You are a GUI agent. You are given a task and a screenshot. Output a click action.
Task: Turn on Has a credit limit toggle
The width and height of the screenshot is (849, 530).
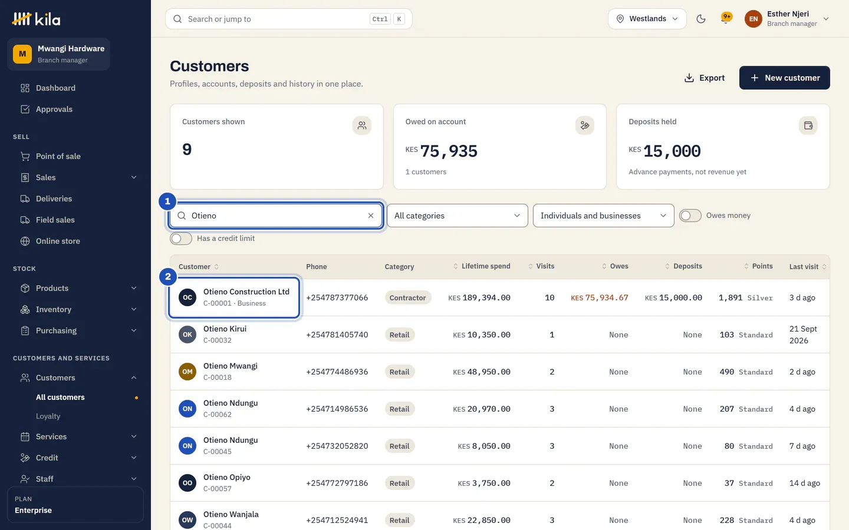[181, 238]
